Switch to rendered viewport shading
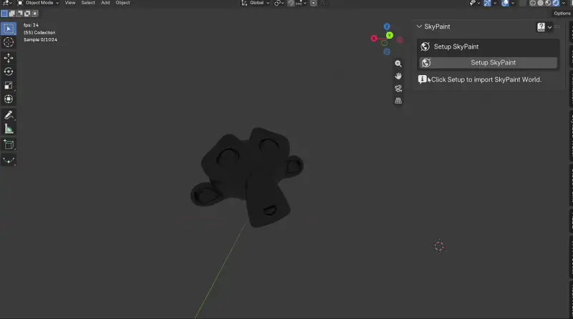 (556, 3)
